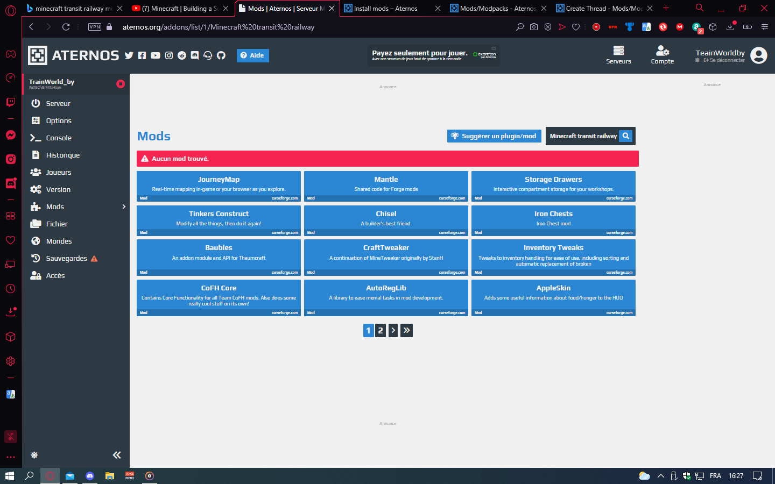Click the Aternos YouTube icon
775x484 pixels.
(156, 55)
